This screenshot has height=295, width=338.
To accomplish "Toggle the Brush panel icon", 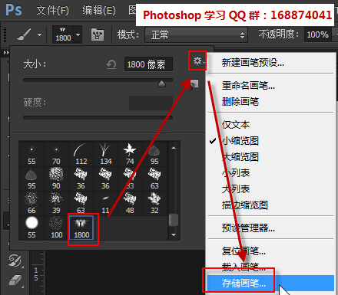I will pos(98,34).
